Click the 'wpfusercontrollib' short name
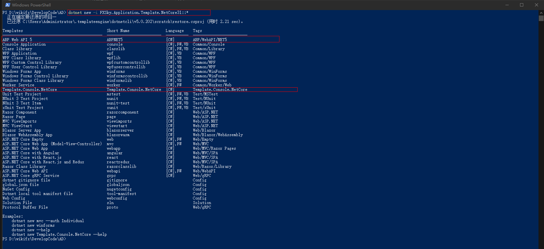 pos(126,67)
